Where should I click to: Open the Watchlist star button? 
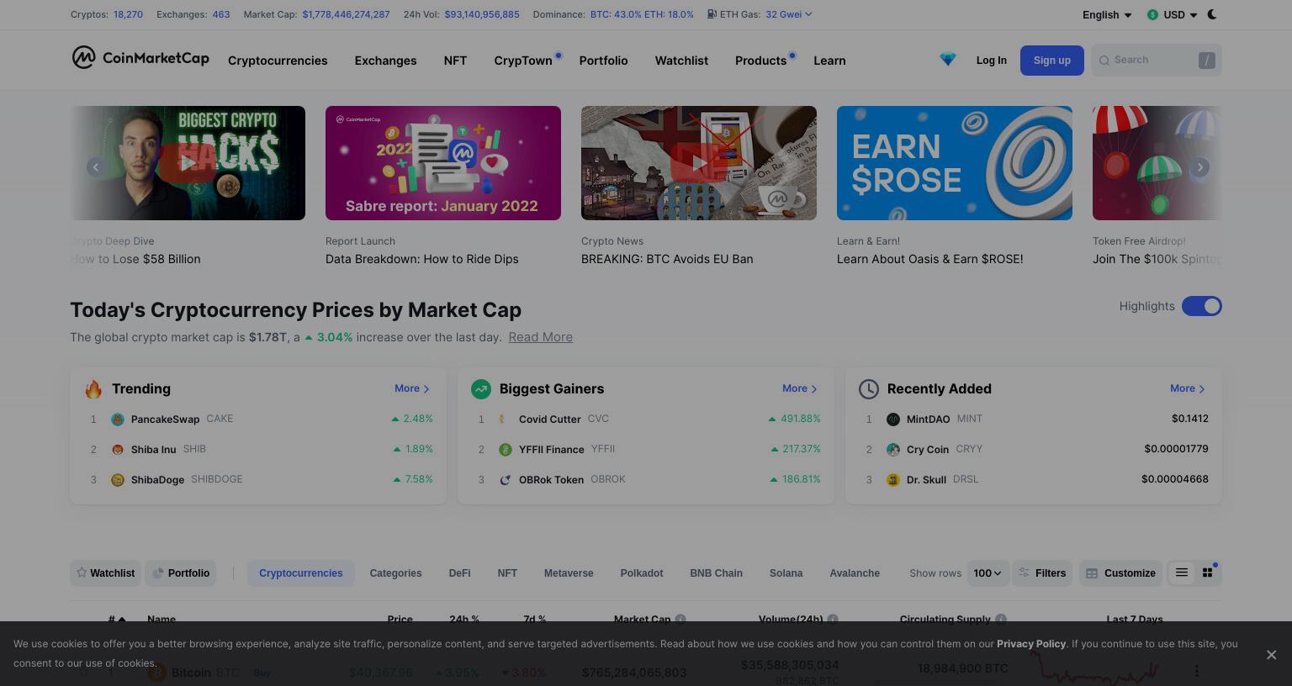click(105, 573)
